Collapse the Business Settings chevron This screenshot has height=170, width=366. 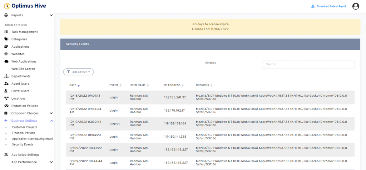click(x=52, y=121)
